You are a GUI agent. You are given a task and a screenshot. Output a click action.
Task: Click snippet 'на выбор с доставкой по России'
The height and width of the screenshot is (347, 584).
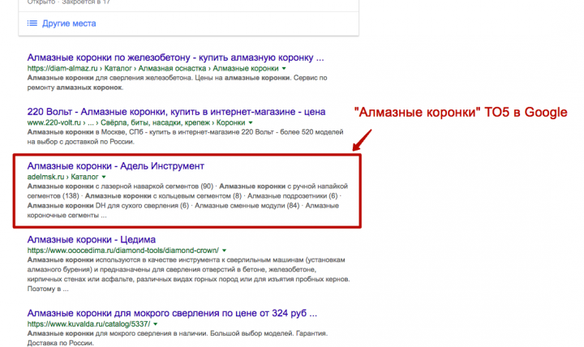(80, 142)
